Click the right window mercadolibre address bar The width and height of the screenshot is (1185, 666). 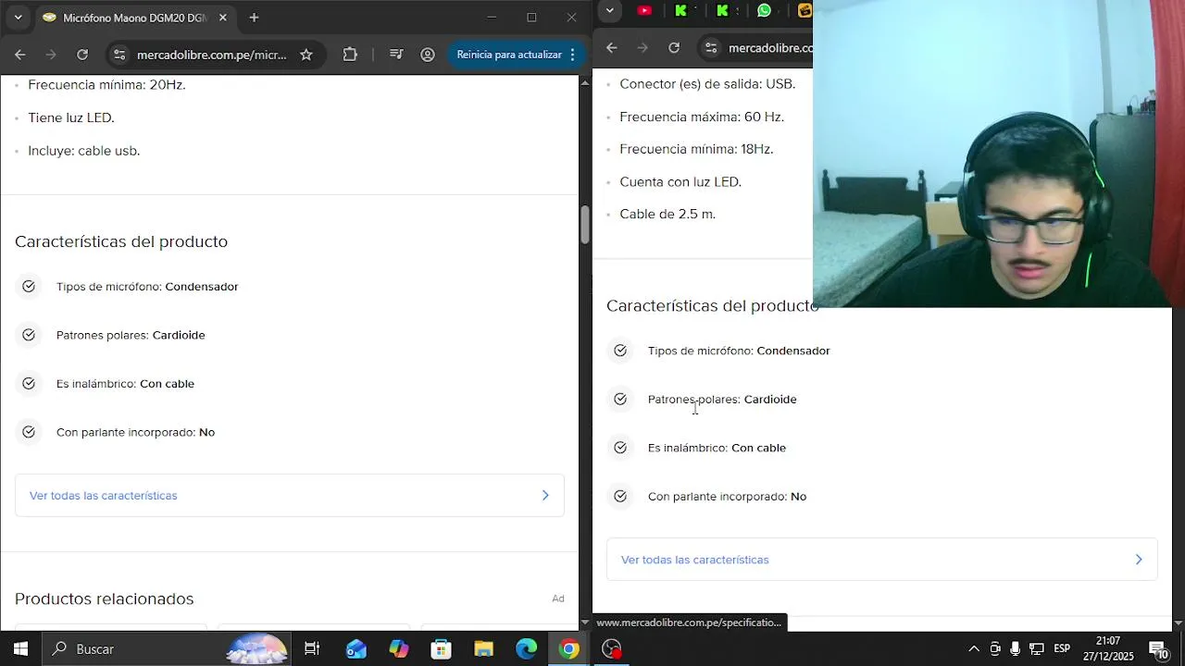click(770, 48)
